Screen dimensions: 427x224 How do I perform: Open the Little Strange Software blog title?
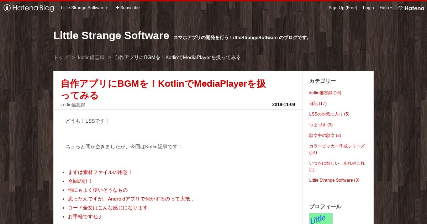tap(111, 36)
